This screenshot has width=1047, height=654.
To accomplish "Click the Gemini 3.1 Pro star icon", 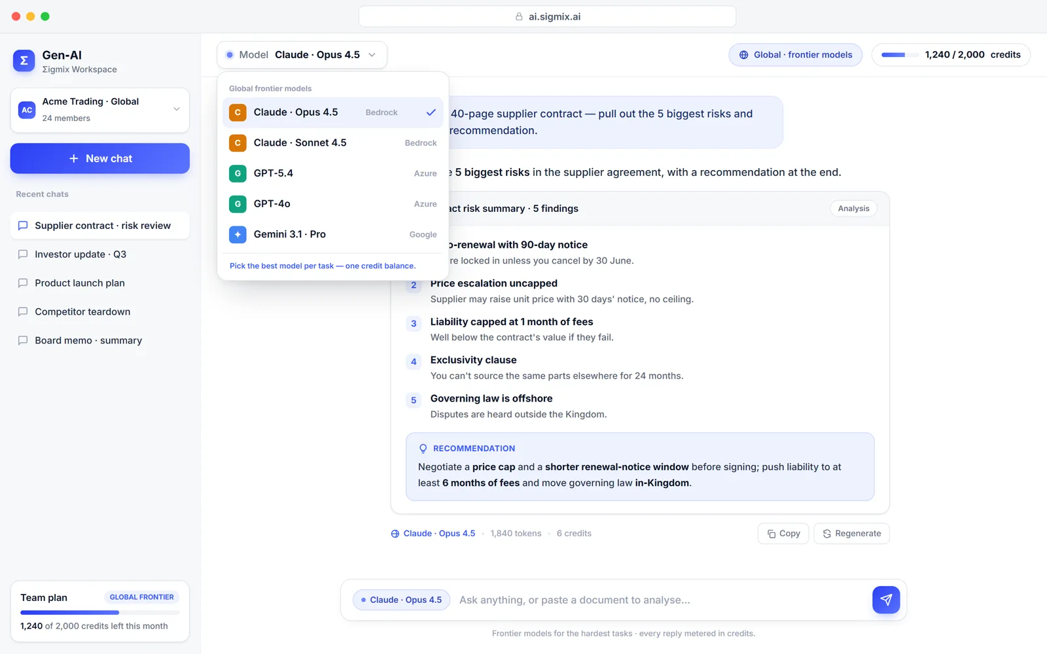I will click(238, 234).
